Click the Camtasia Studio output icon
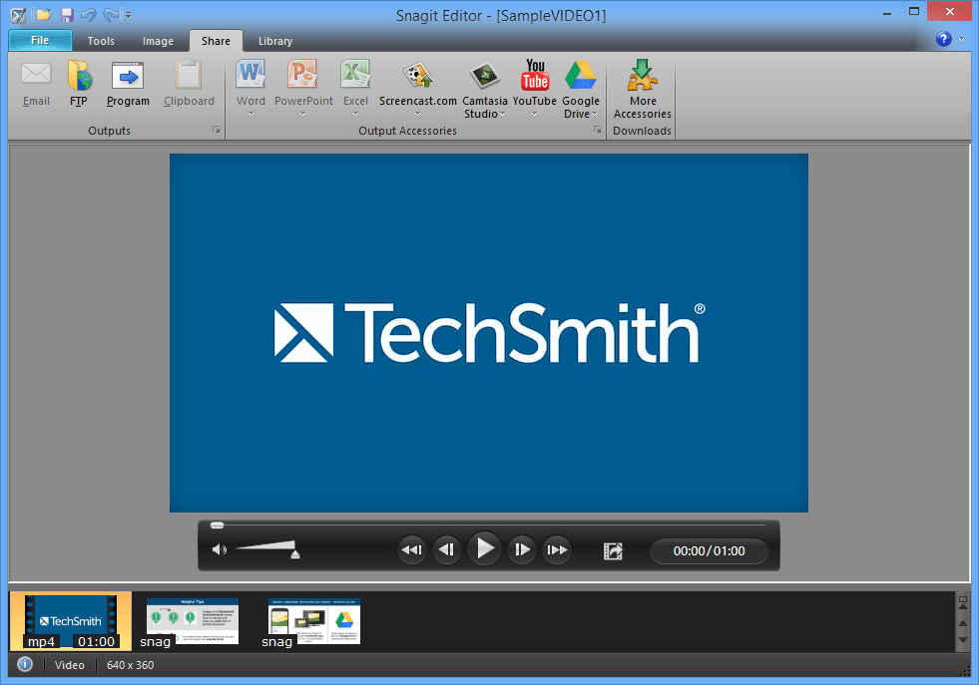The height and width of the screenshot is (685, 979). (485, 77)
